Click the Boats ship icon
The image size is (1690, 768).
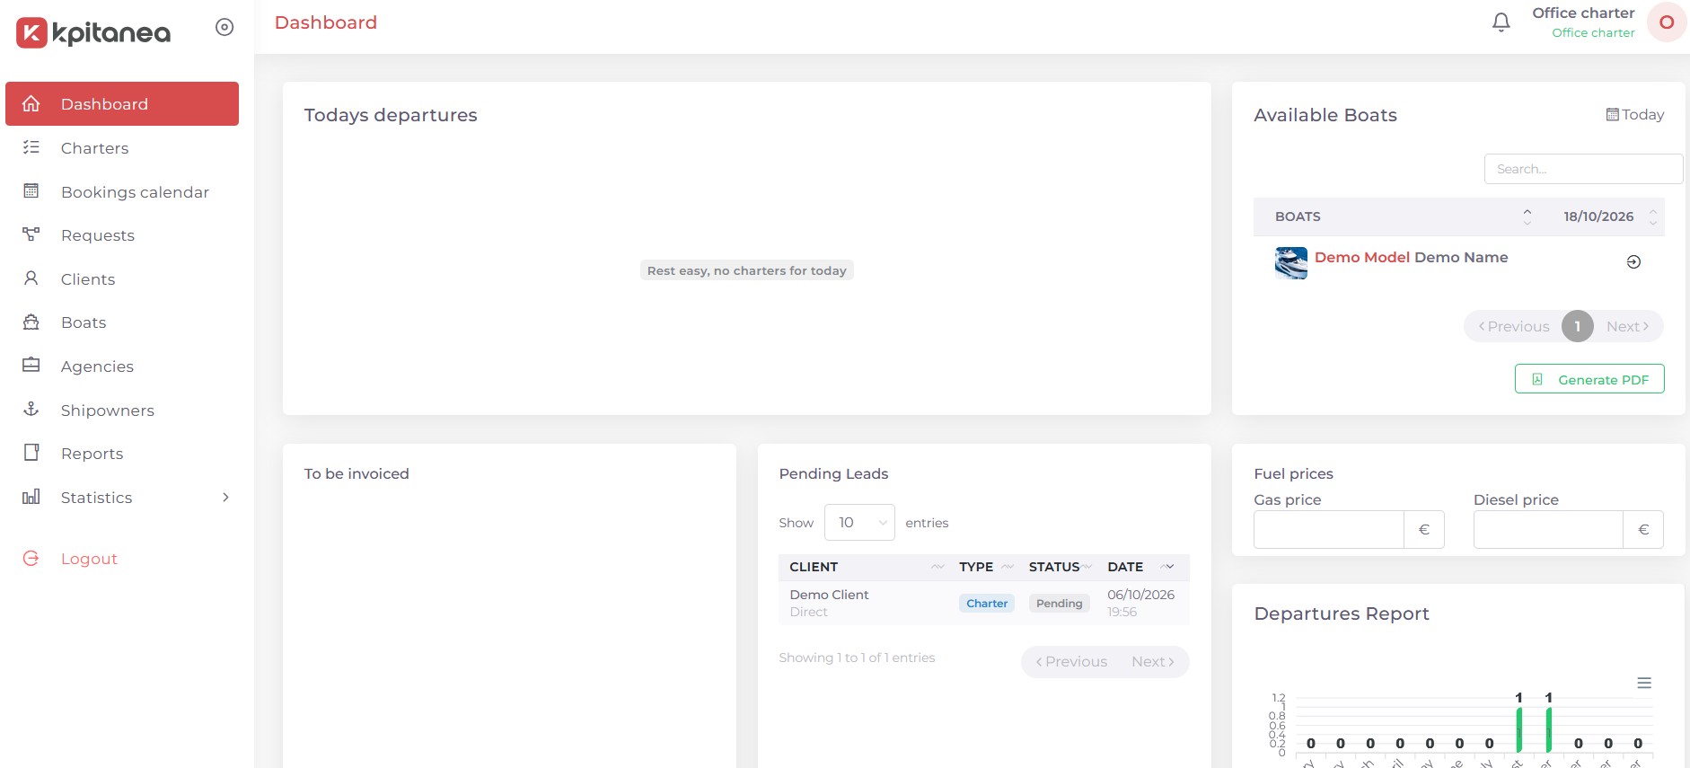31,322
